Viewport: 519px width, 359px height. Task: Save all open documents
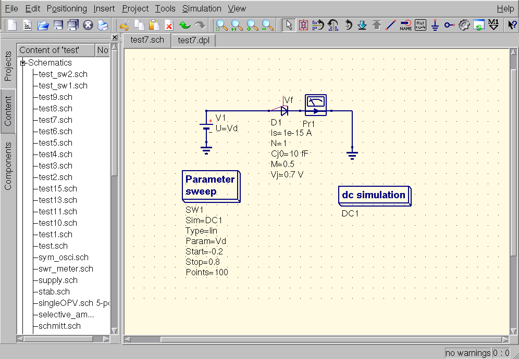73,25
